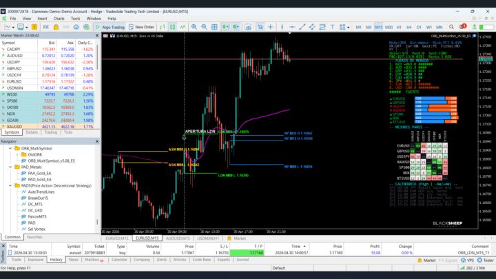Click the chart templates icon

pos(21,27)
